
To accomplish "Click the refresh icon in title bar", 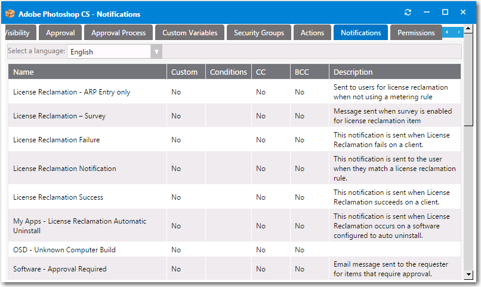I will pos(408,13).
